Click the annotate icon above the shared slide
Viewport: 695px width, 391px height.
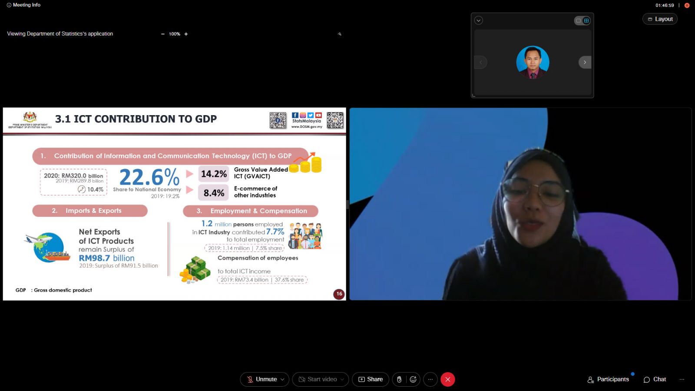tap(339, 34)
